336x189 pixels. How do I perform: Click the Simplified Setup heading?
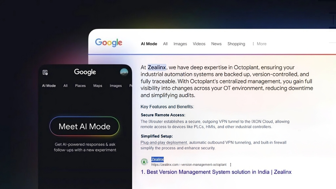[x=157, y=136]
